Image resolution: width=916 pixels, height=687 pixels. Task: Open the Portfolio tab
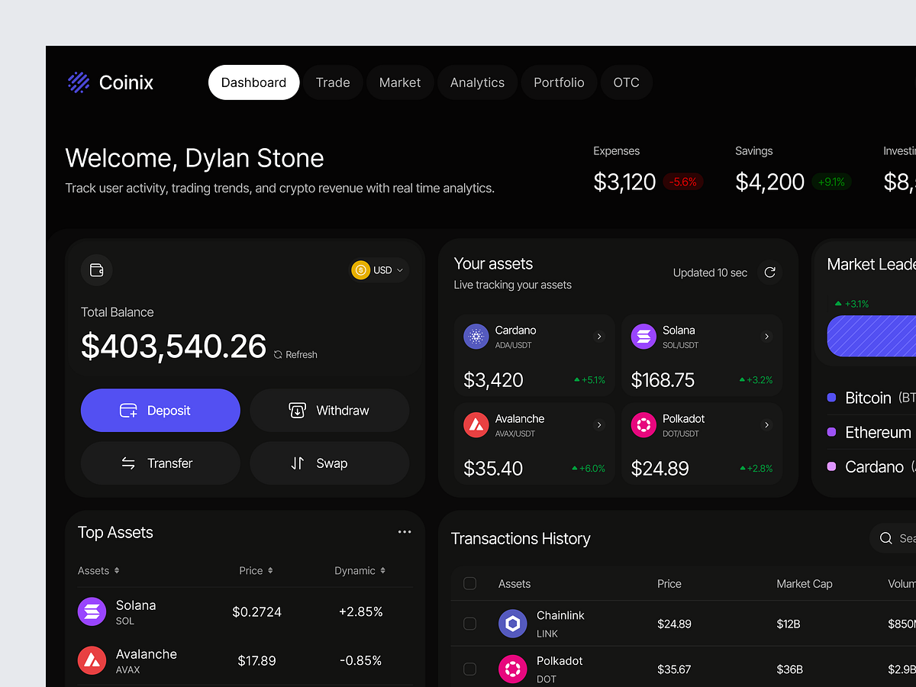click(559, 82)
